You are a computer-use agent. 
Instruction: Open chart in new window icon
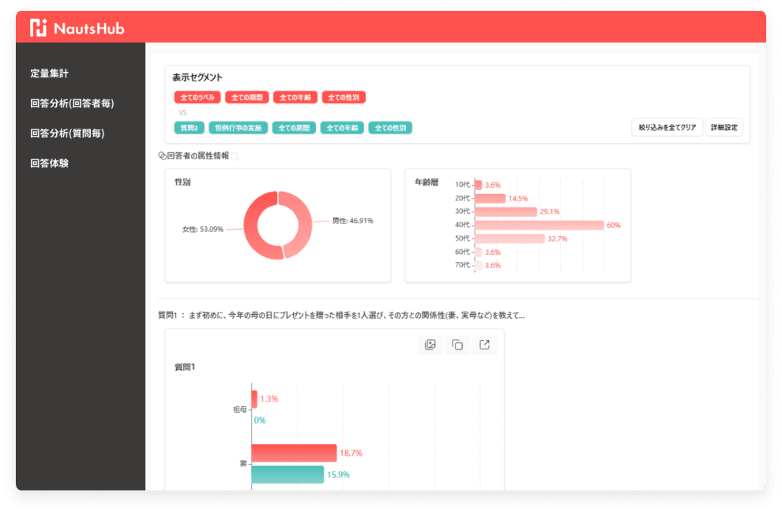[x=485, y=345]
